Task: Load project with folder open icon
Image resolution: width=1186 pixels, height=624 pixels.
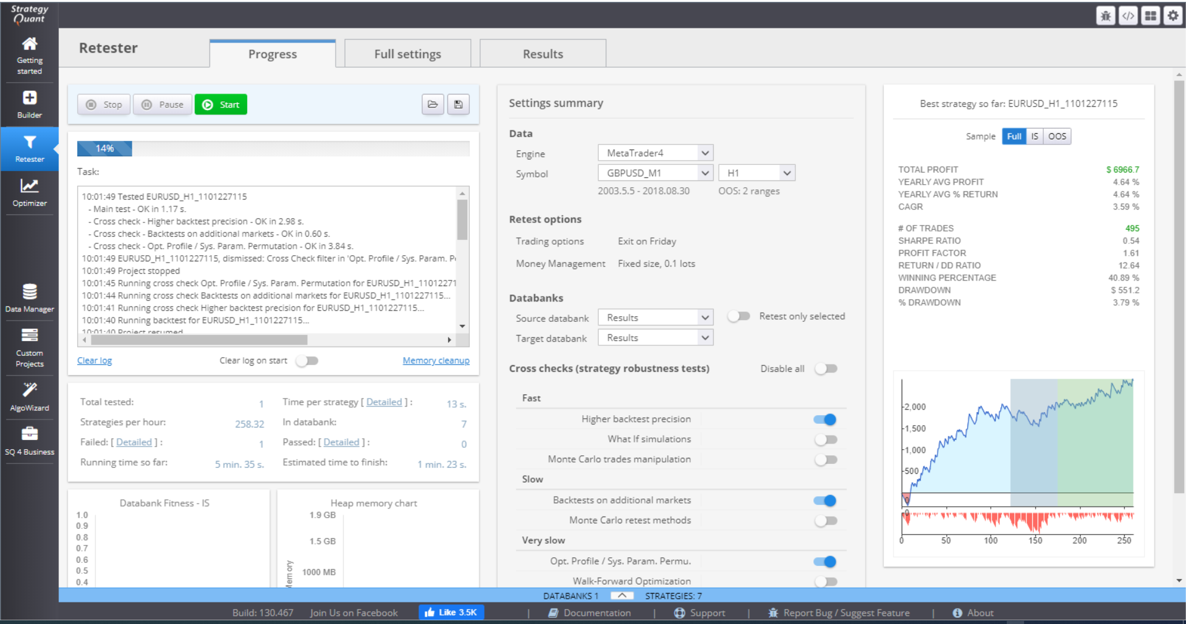Action: click(433, 104)
